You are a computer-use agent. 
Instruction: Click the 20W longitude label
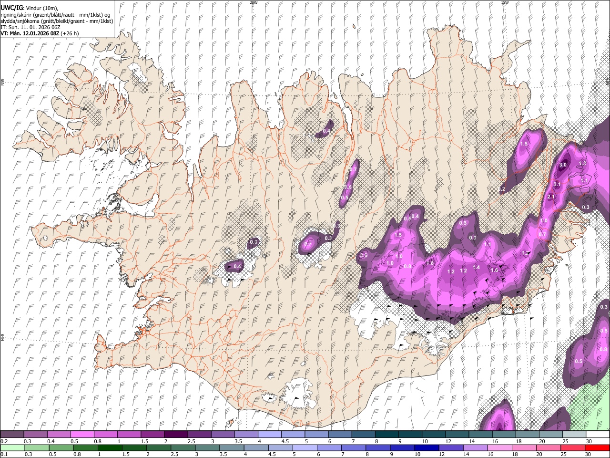(x=254, y=2)
